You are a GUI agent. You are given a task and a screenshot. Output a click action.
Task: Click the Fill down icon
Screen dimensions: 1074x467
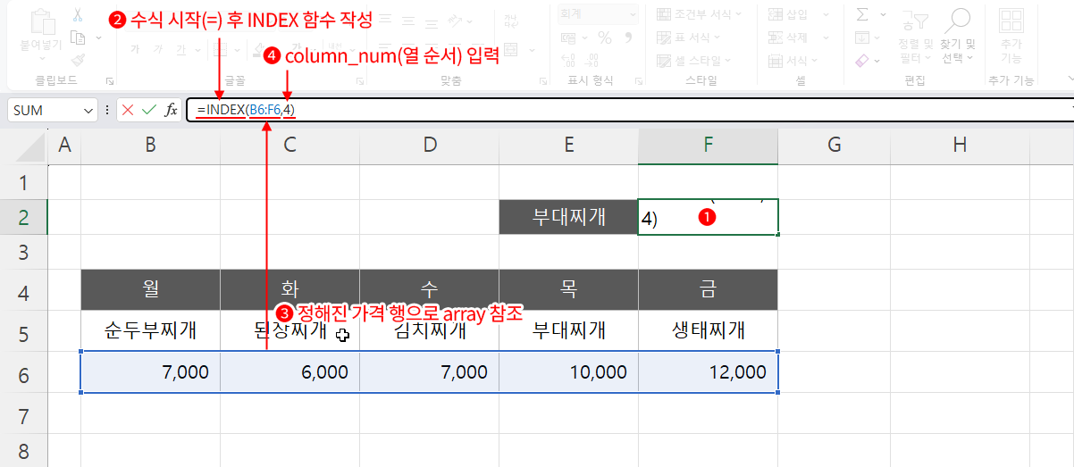[862, 38]
